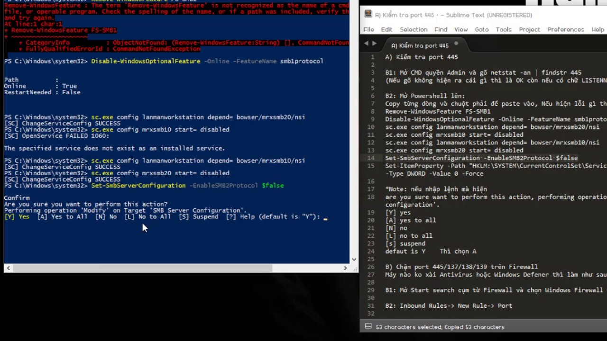Image resolution: width=607 pixels, height=341 pixels.
Task: Click '[S] Suspend' in PowerShell prompt
Action: [198, 216]
